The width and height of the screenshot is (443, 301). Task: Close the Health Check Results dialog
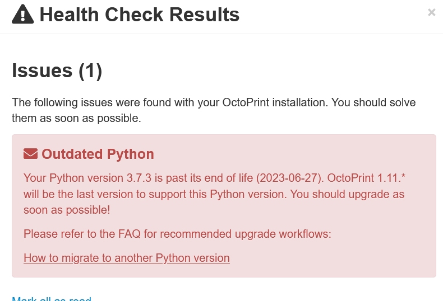tap(431, 12)
